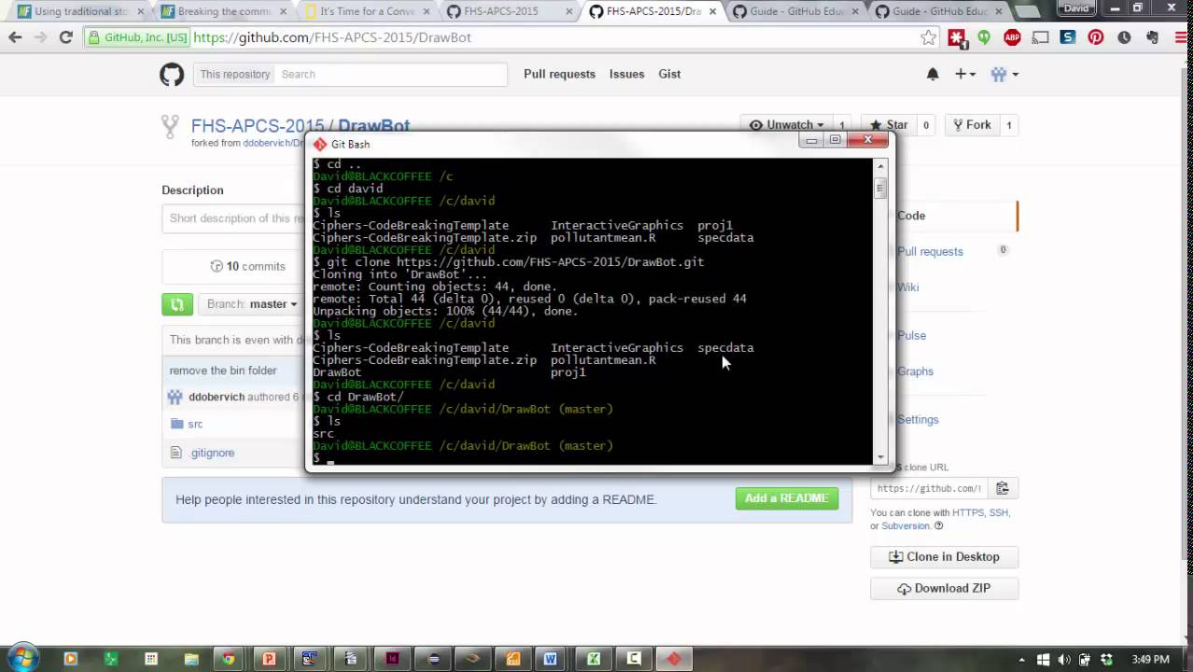Reload the page with refresh icon
The image size is (1193, 672).
pyautogui.click(x=65, y=37)
